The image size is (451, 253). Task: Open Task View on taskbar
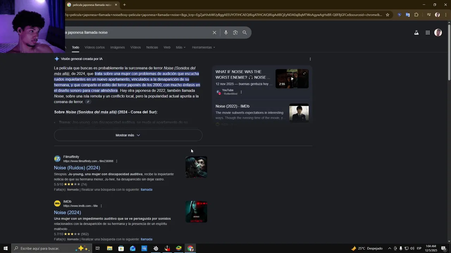(x=98, y=248)
